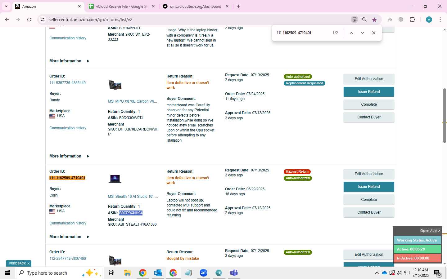Go to previous find result

351,33
